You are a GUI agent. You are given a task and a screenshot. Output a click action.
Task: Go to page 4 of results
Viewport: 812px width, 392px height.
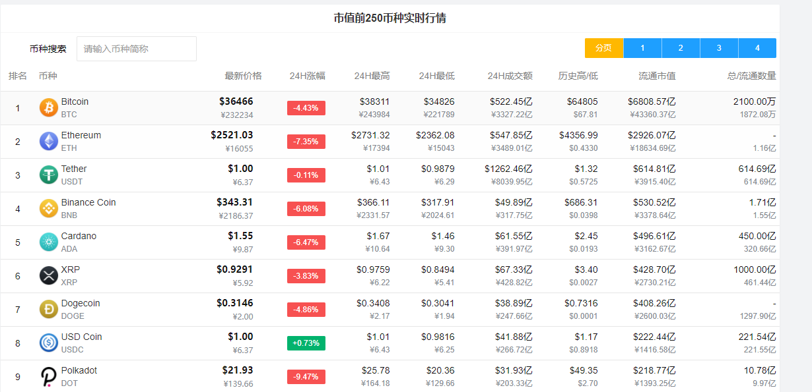tap(757, 48)
